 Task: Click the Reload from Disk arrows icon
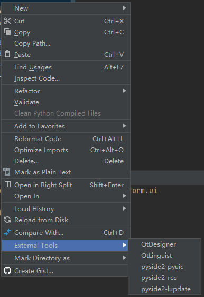pos(7,220)
